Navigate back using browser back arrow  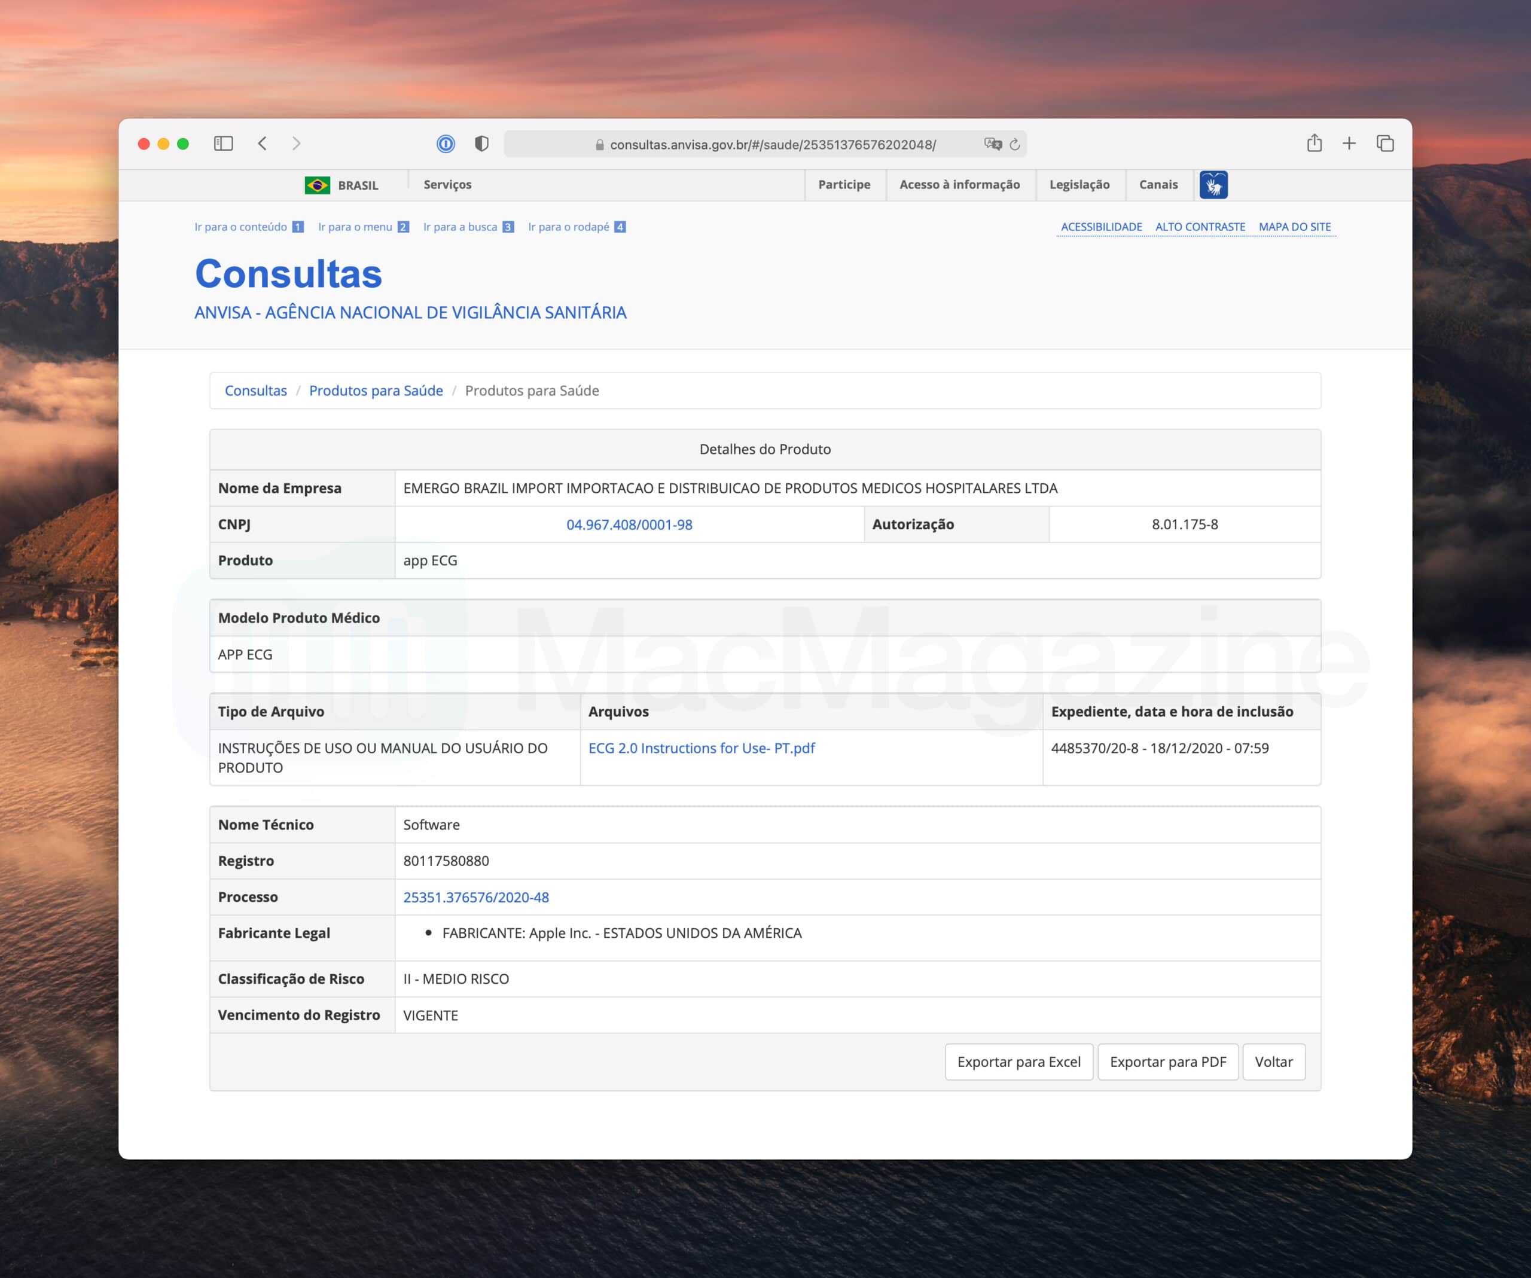(263, 142)
